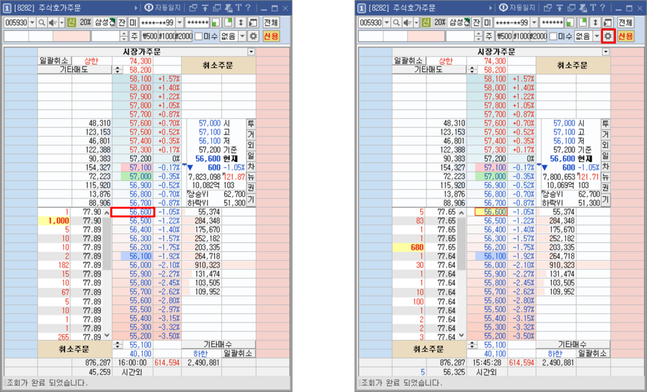Click the quantity spinner arrows in left window

pyautogui.click(x=124, y=36)
